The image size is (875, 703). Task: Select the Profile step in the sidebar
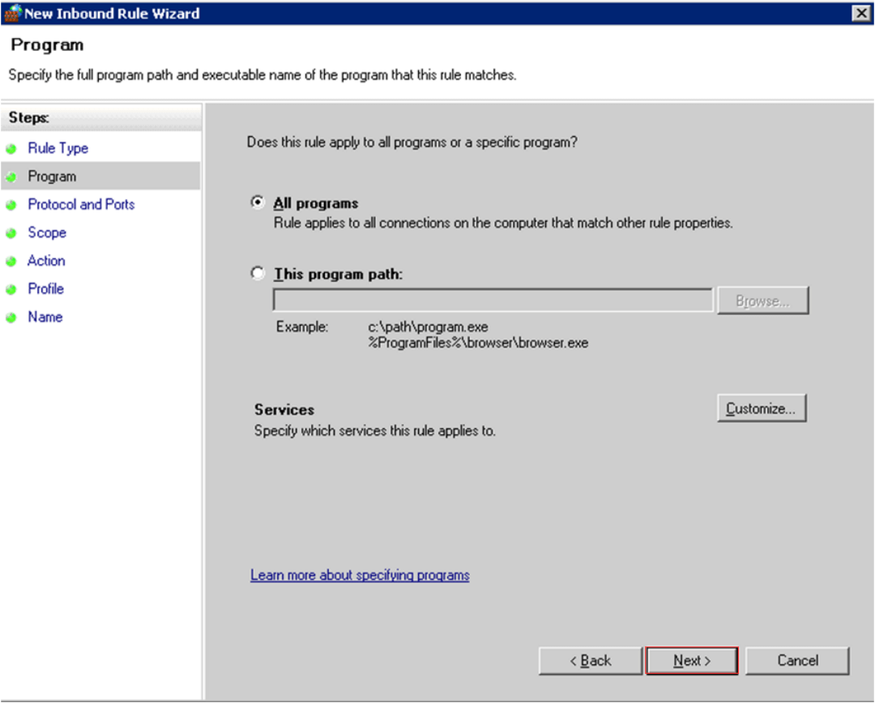point(45,288)
